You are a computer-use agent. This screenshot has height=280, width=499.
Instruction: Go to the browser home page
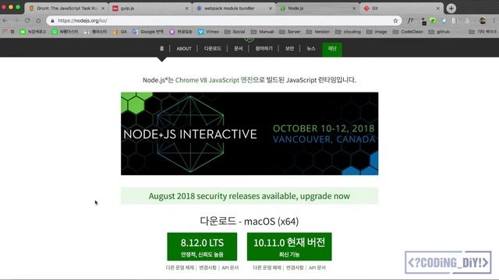pos(38,21)
